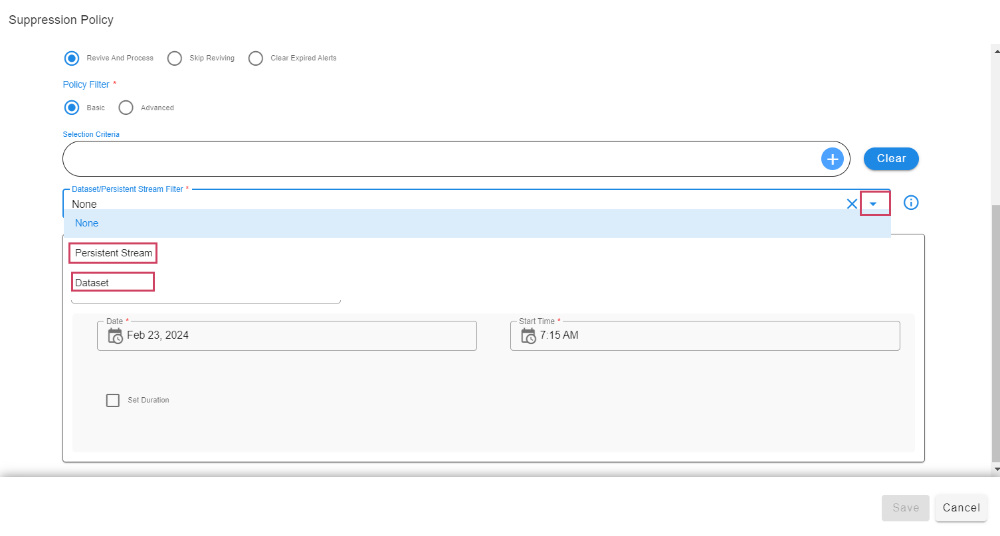Collapse the Dataset/Persistent Stream Filter dropdown arrow
The image size is (1000, 536).
[x=874, y=204]
